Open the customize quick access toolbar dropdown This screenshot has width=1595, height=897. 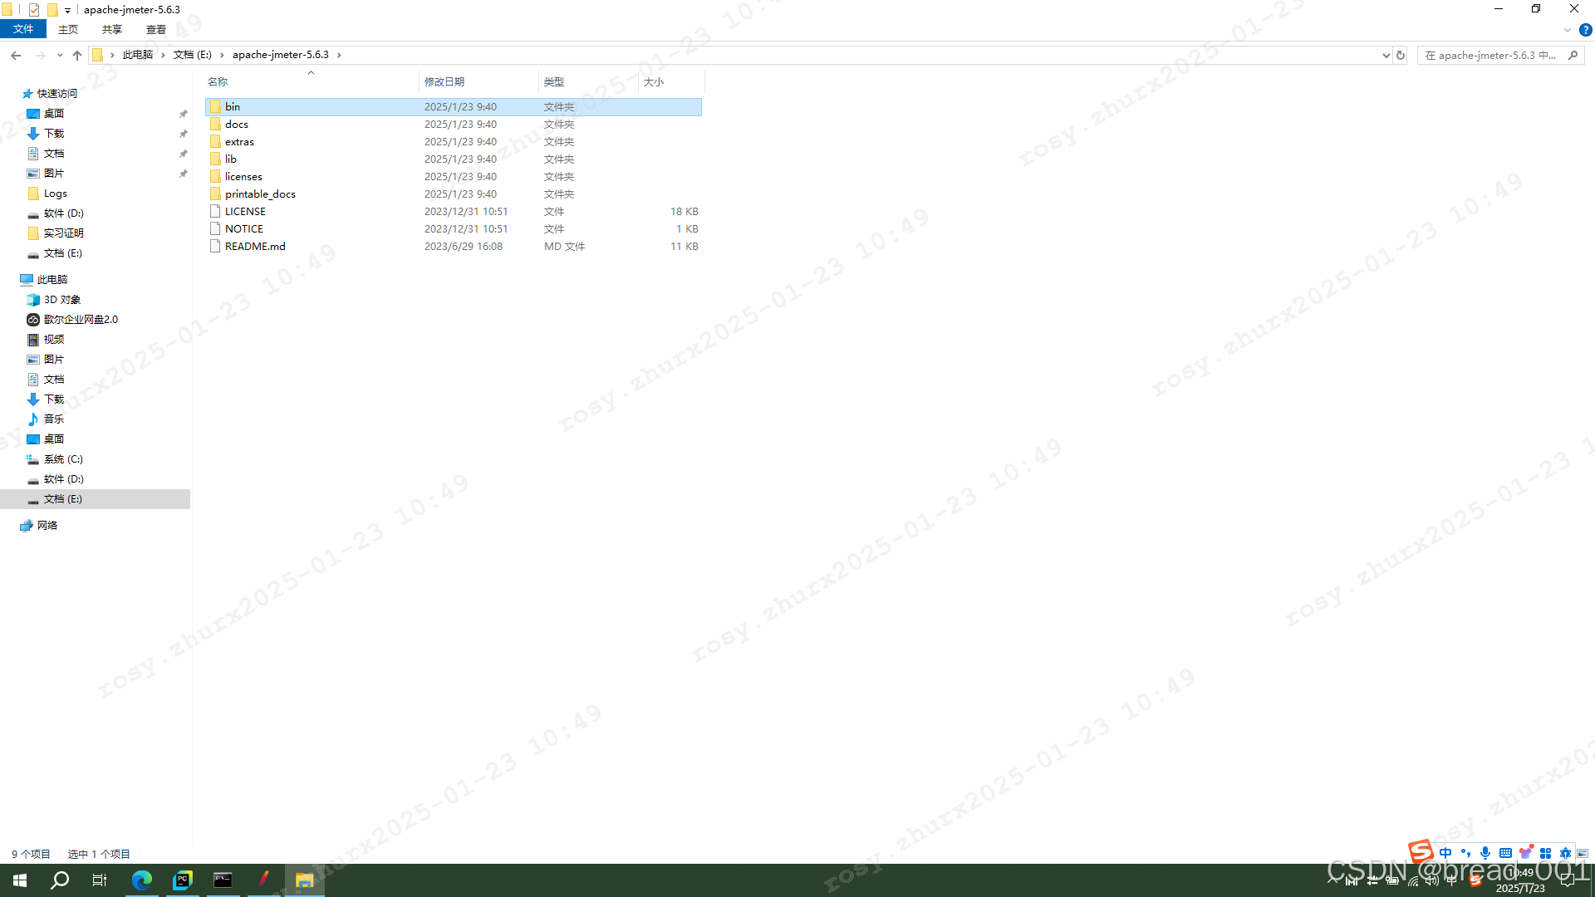pos(67,10)
